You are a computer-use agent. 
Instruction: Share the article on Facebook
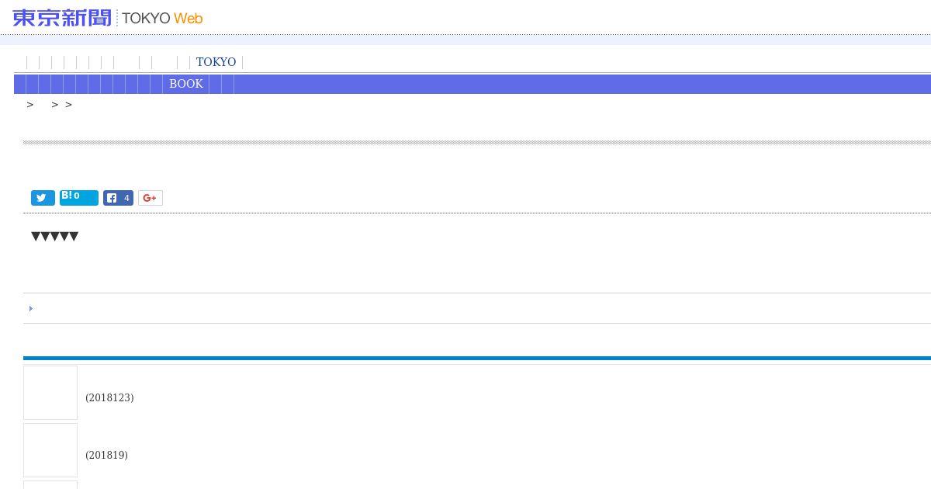(112, 198)
